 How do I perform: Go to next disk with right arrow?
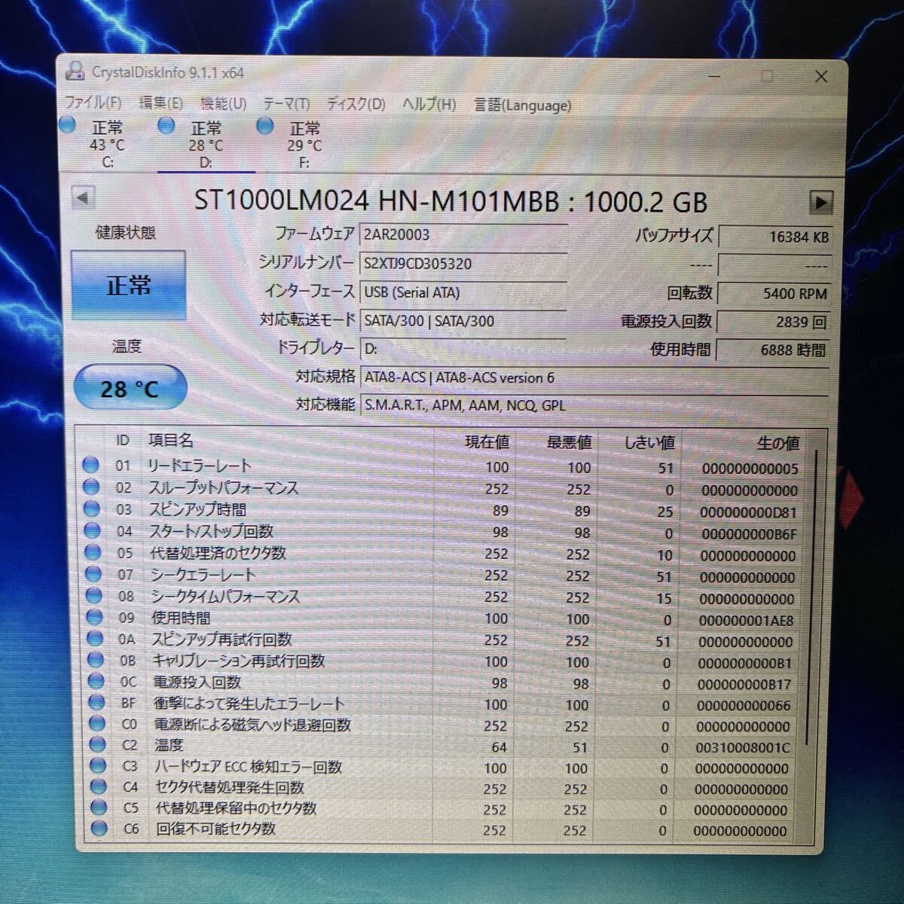click(820, 202)
